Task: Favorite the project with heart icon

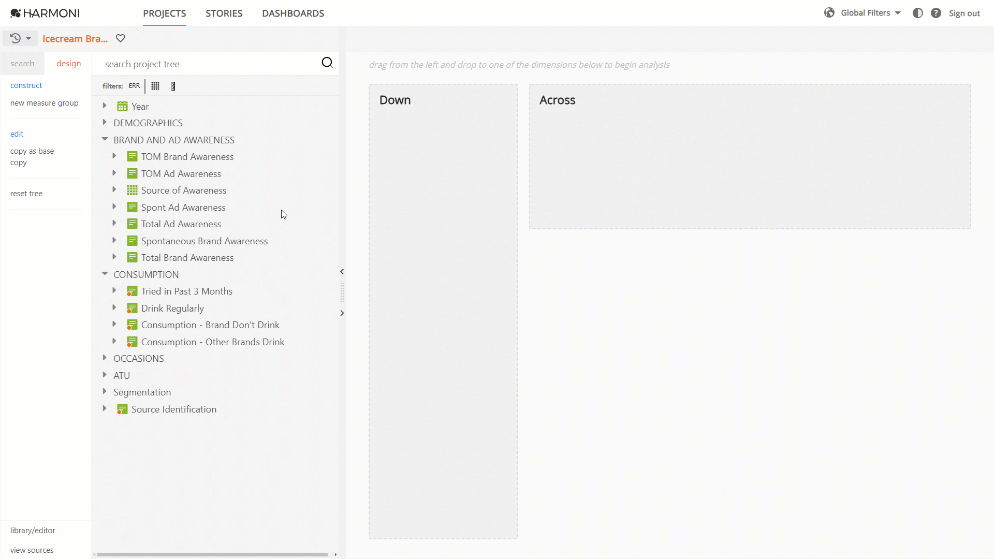Action: pyautogui.click(x=121, y=38)
